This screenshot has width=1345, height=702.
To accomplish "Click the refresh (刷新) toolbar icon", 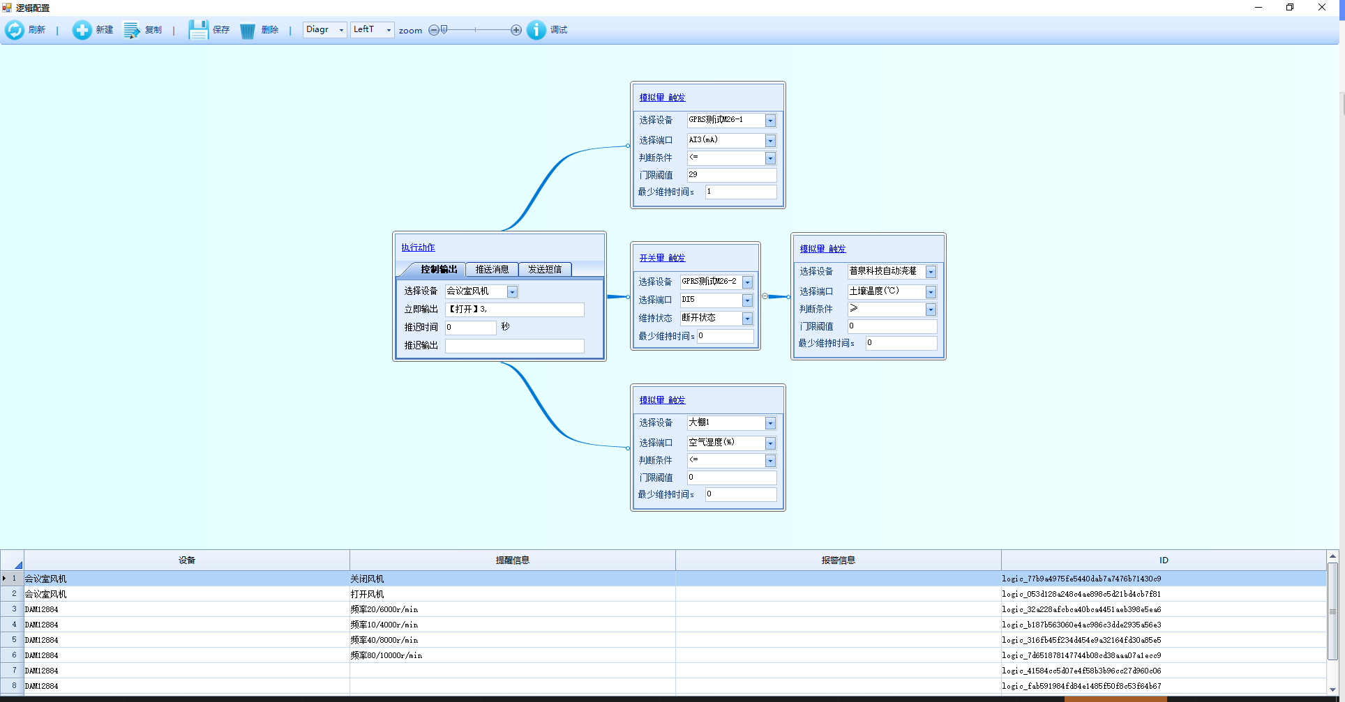I will point(15,30).
